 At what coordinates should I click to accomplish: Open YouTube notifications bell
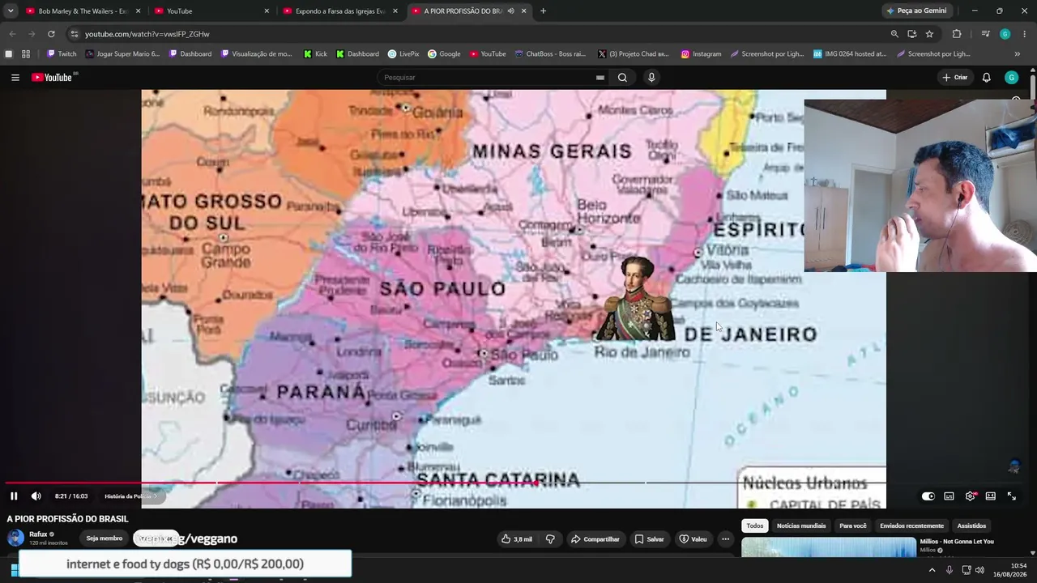point(986,78)
